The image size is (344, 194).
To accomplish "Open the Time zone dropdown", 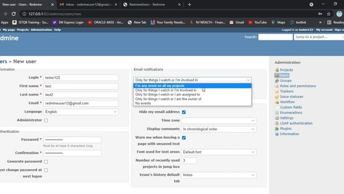I will pyautogui.click(x=219, y=121).
